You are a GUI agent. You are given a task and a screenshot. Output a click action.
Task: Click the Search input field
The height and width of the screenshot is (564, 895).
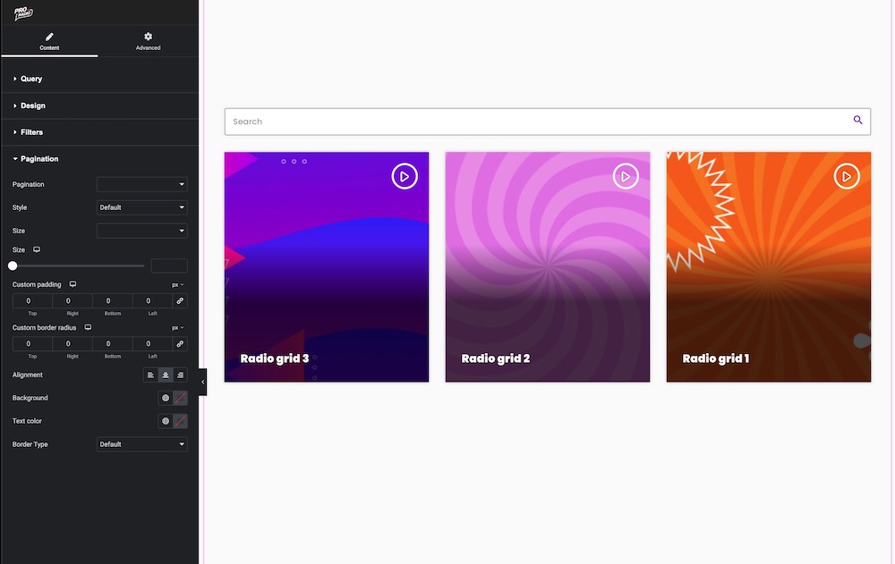(537, 122)
